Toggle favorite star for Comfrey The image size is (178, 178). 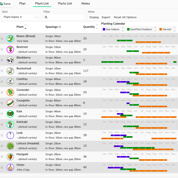(2, 82)
